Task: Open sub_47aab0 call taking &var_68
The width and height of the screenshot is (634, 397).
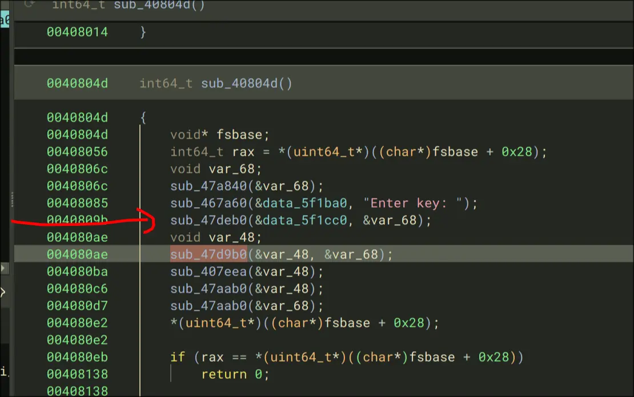Action: point(208,306)
